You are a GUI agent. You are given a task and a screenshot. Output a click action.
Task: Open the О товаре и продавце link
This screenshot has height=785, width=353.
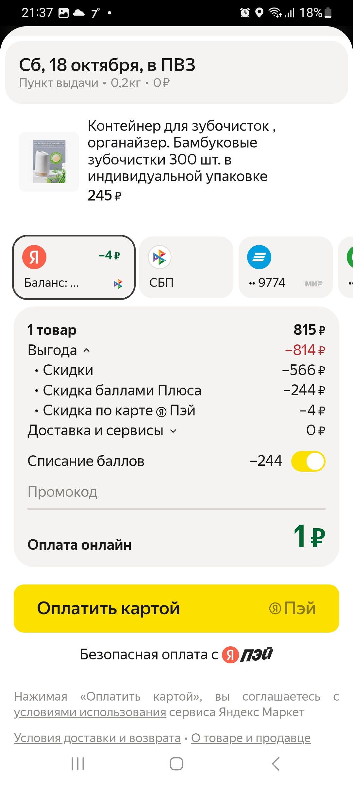(251, 738)
